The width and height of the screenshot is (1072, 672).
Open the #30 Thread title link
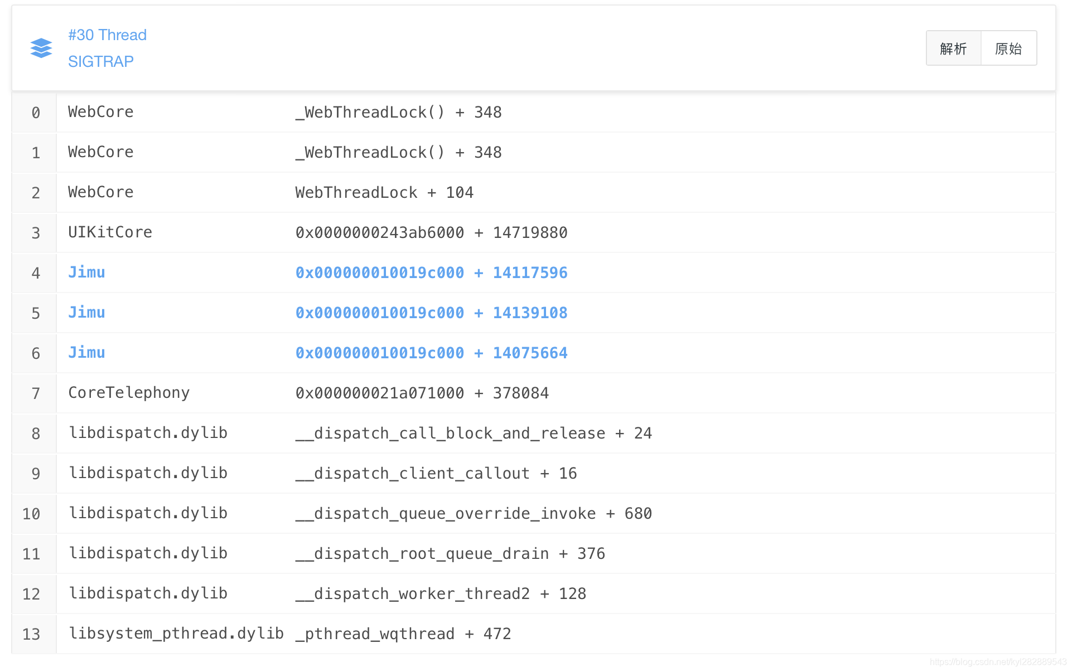pyautogui.click(x=107, y=35)
